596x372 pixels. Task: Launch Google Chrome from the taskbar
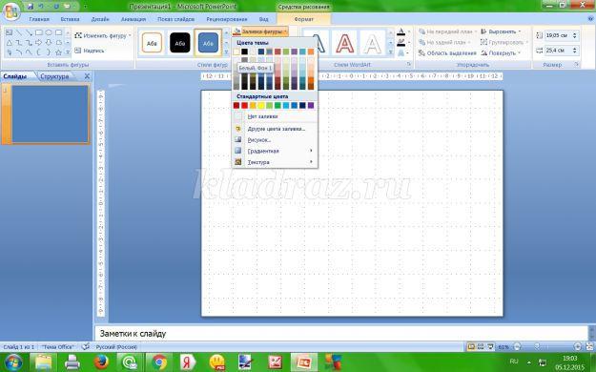point(159,362)
